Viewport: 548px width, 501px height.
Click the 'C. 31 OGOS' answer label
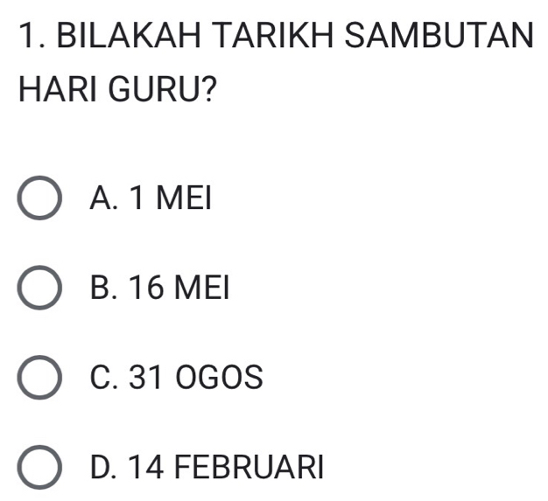(175, 382)
